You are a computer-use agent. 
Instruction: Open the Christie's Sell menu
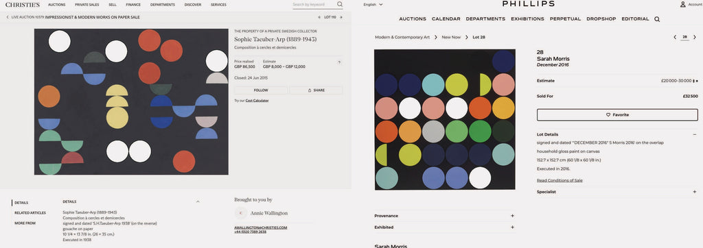113,5
